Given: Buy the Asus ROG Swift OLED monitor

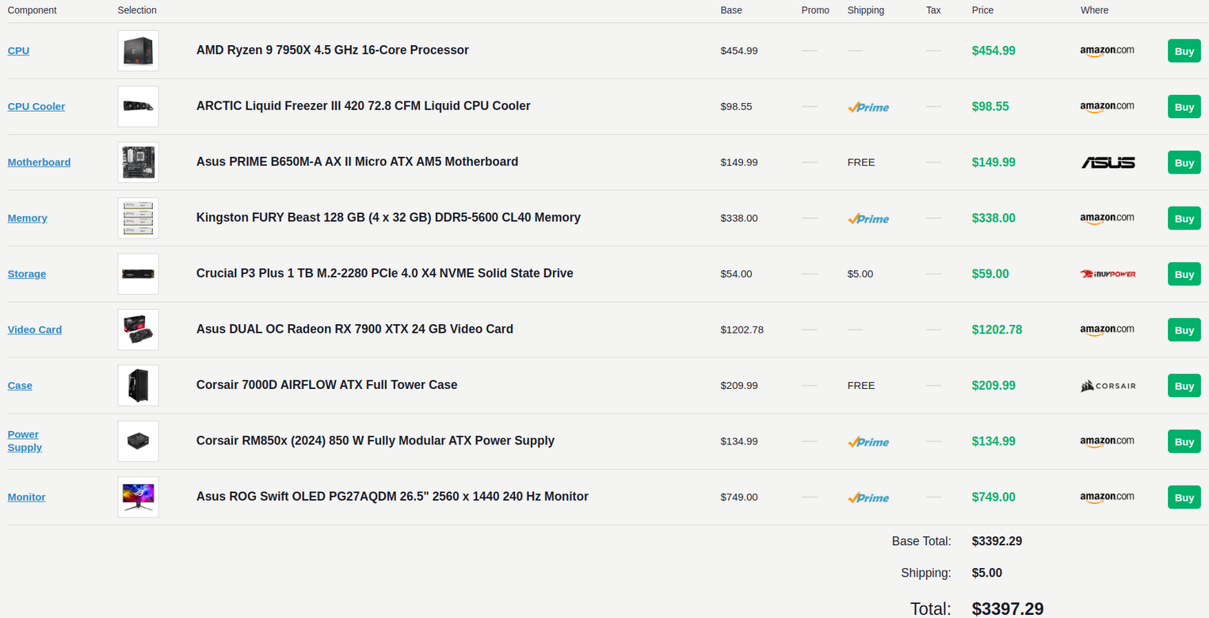Looking at the screenshot, I should (x=1184, y=498).
